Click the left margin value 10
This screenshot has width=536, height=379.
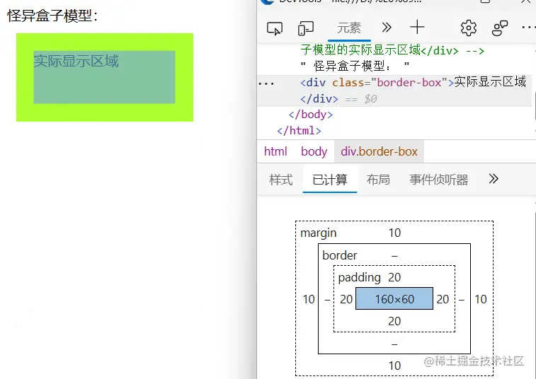(309, 299)
